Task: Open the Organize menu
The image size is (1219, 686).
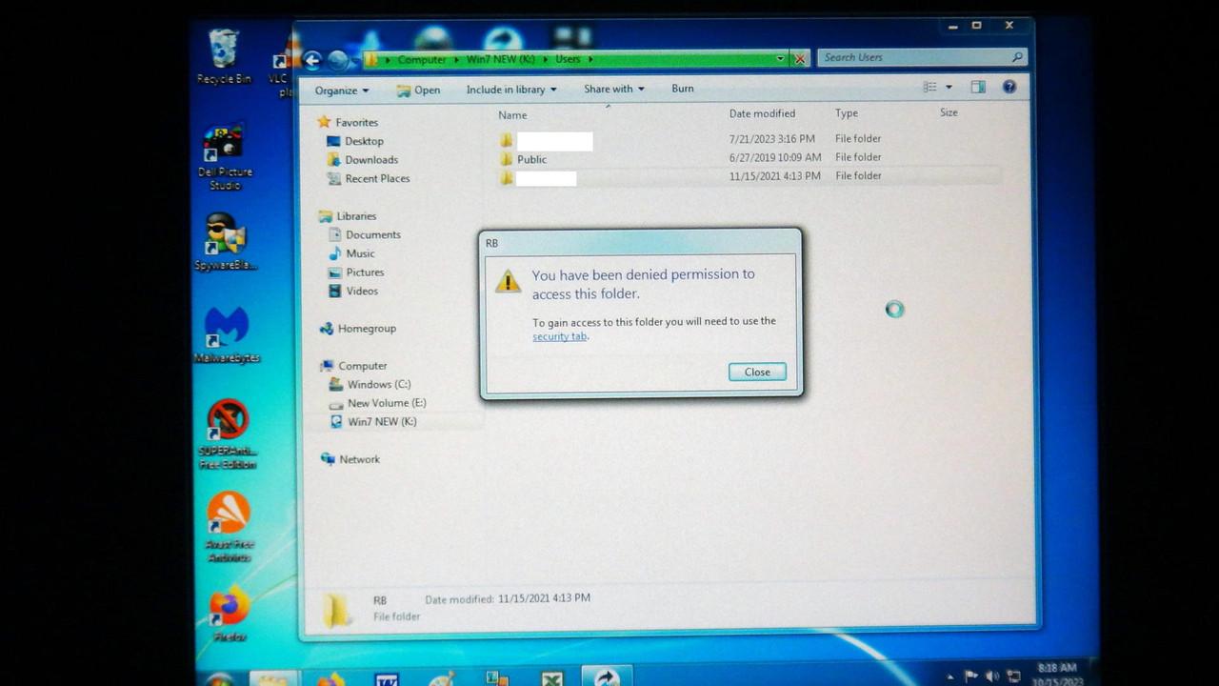Action: click(342, 91)
